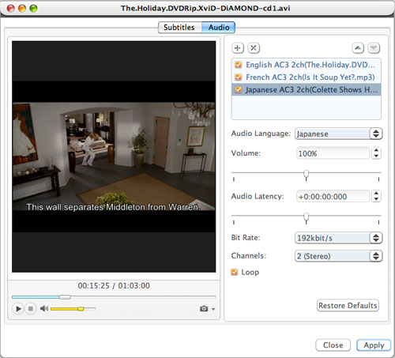The width and height of the screenshot is (395, 358).
Task: Move the selected audio track up
Action: coord(358,48)
